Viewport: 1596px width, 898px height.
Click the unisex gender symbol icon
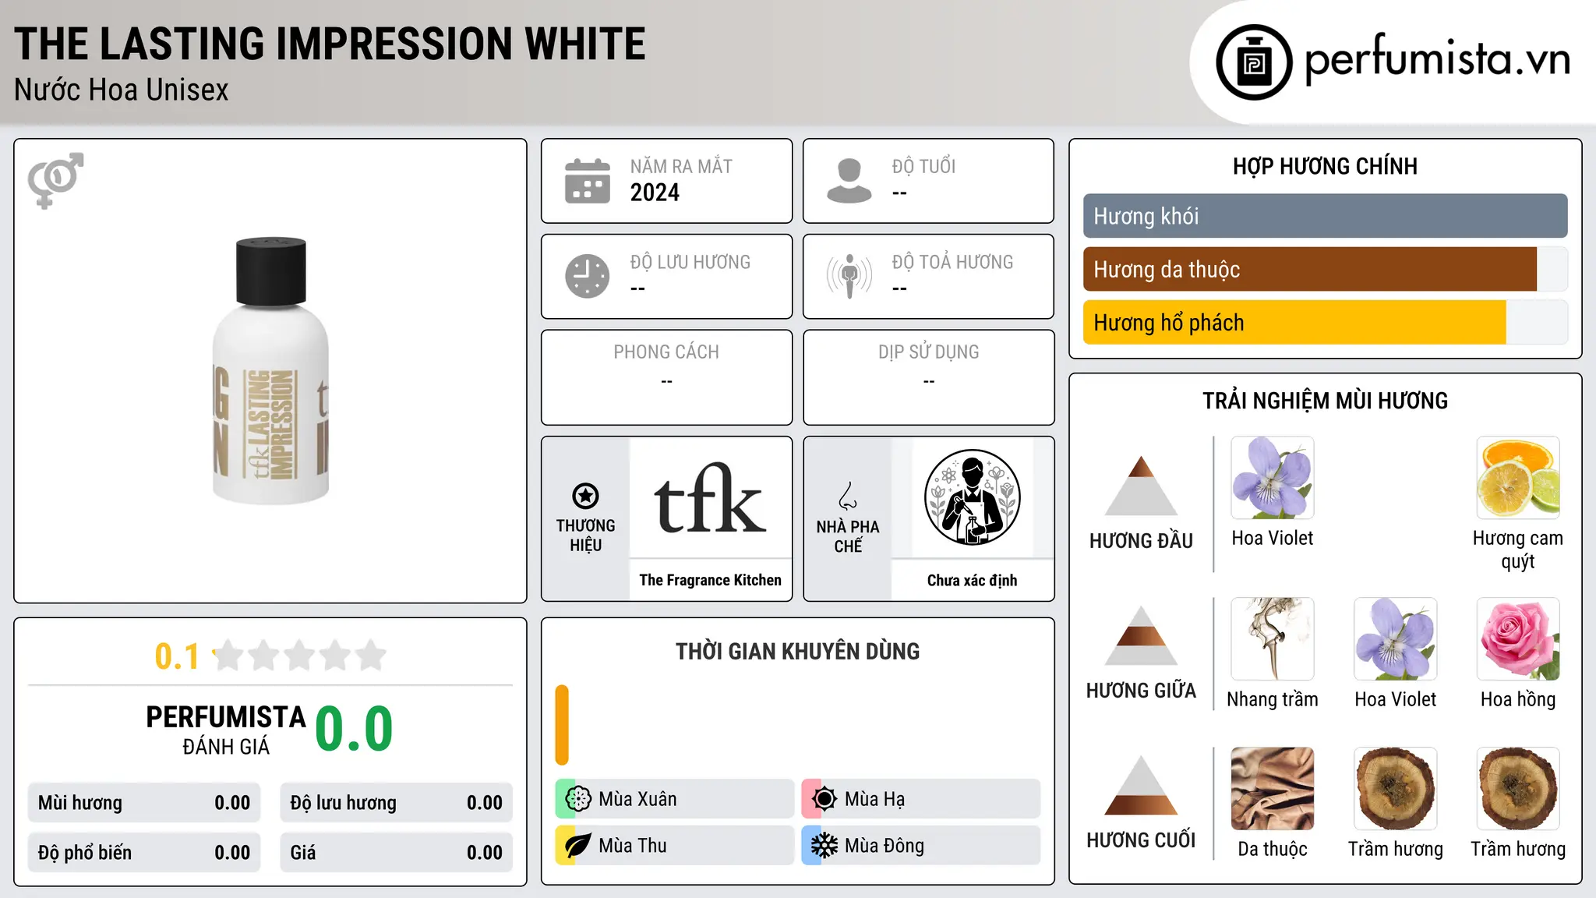point(55,180)
